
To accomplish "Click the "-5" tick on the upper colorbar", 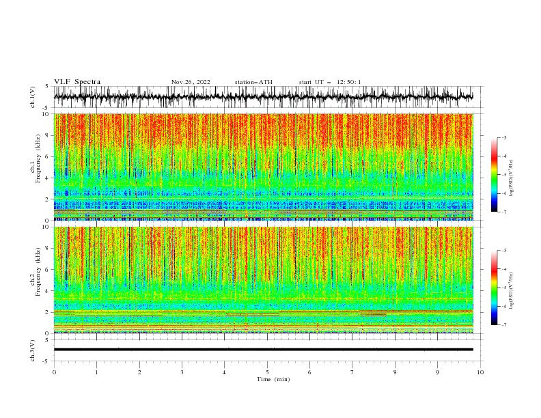I will coord(504,175).
